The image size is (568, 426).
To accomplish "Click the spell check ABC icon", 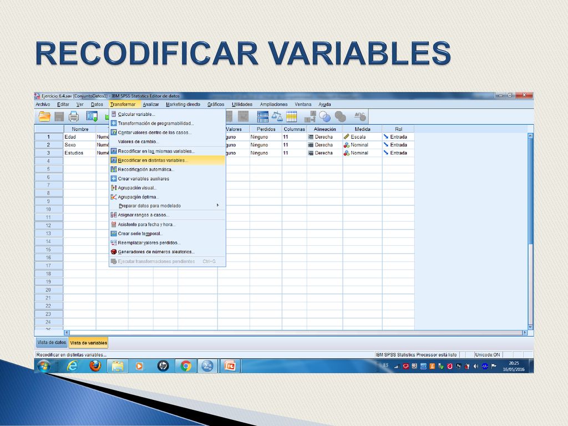I will point(359,116).
